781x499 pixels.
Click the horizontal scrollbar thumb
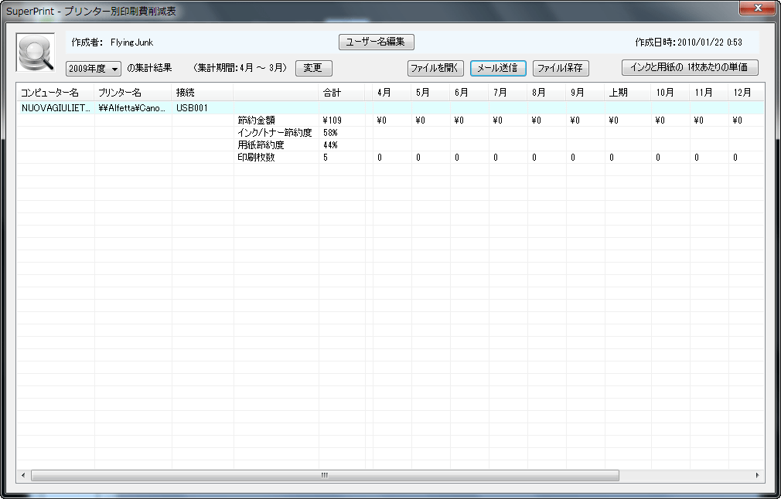tap(325, 475)
